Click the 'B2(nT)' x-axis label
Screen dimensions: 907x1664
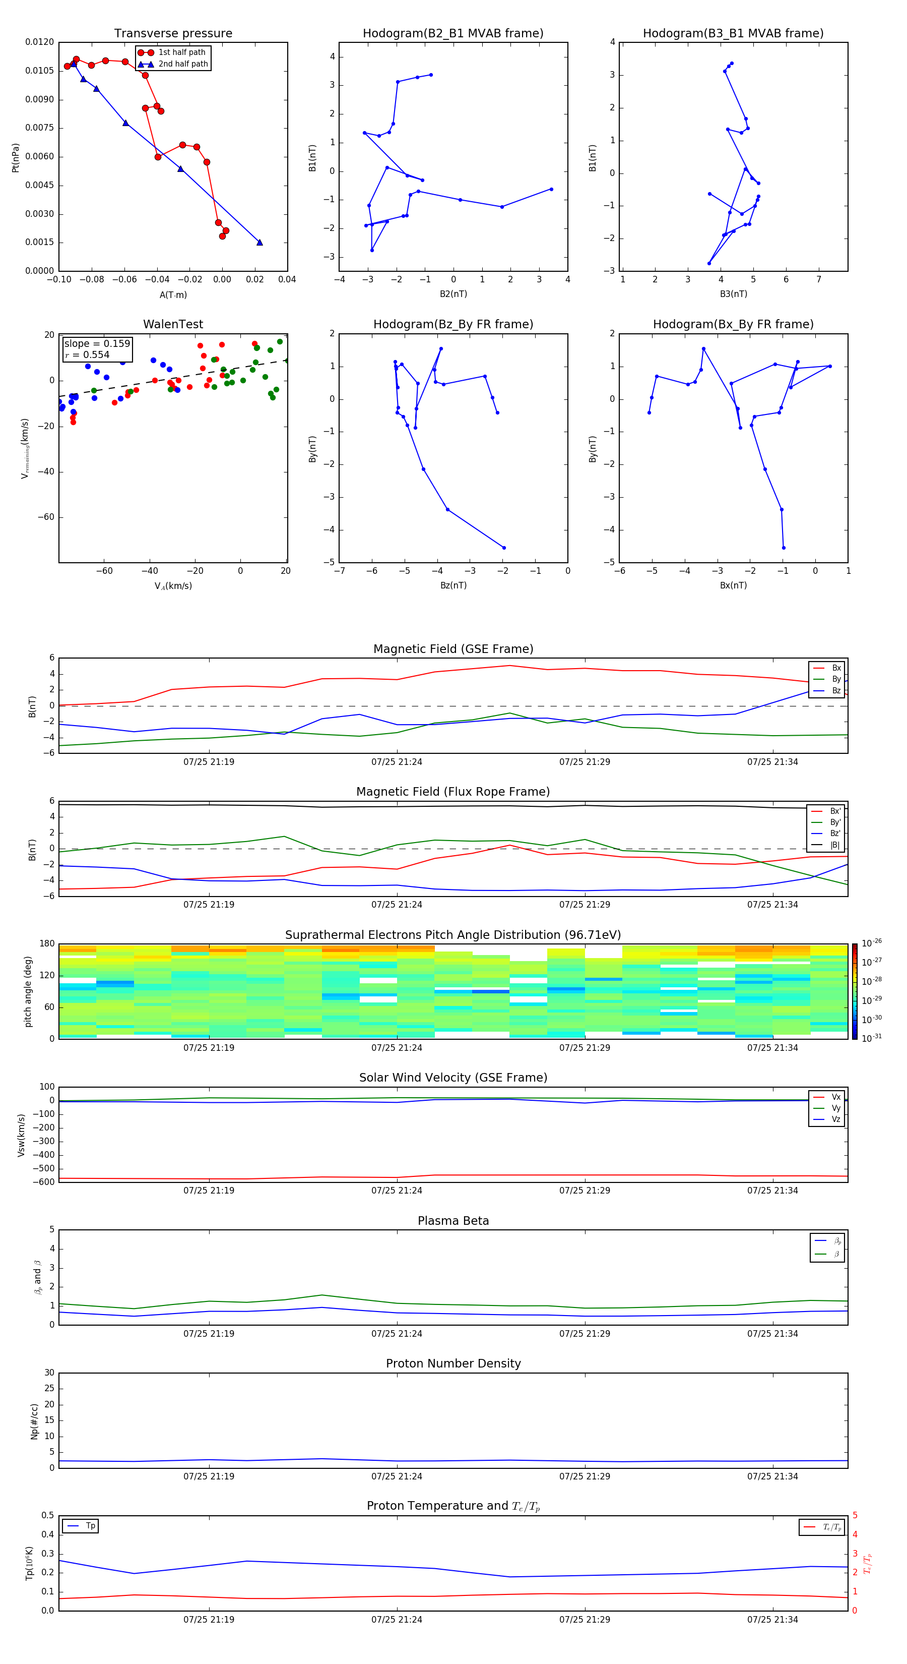tap(453, 294)
